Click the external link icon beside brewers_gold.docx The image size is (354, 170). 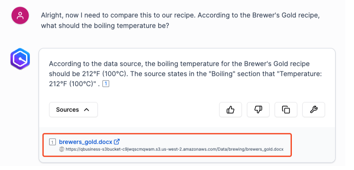pos(117,142)
